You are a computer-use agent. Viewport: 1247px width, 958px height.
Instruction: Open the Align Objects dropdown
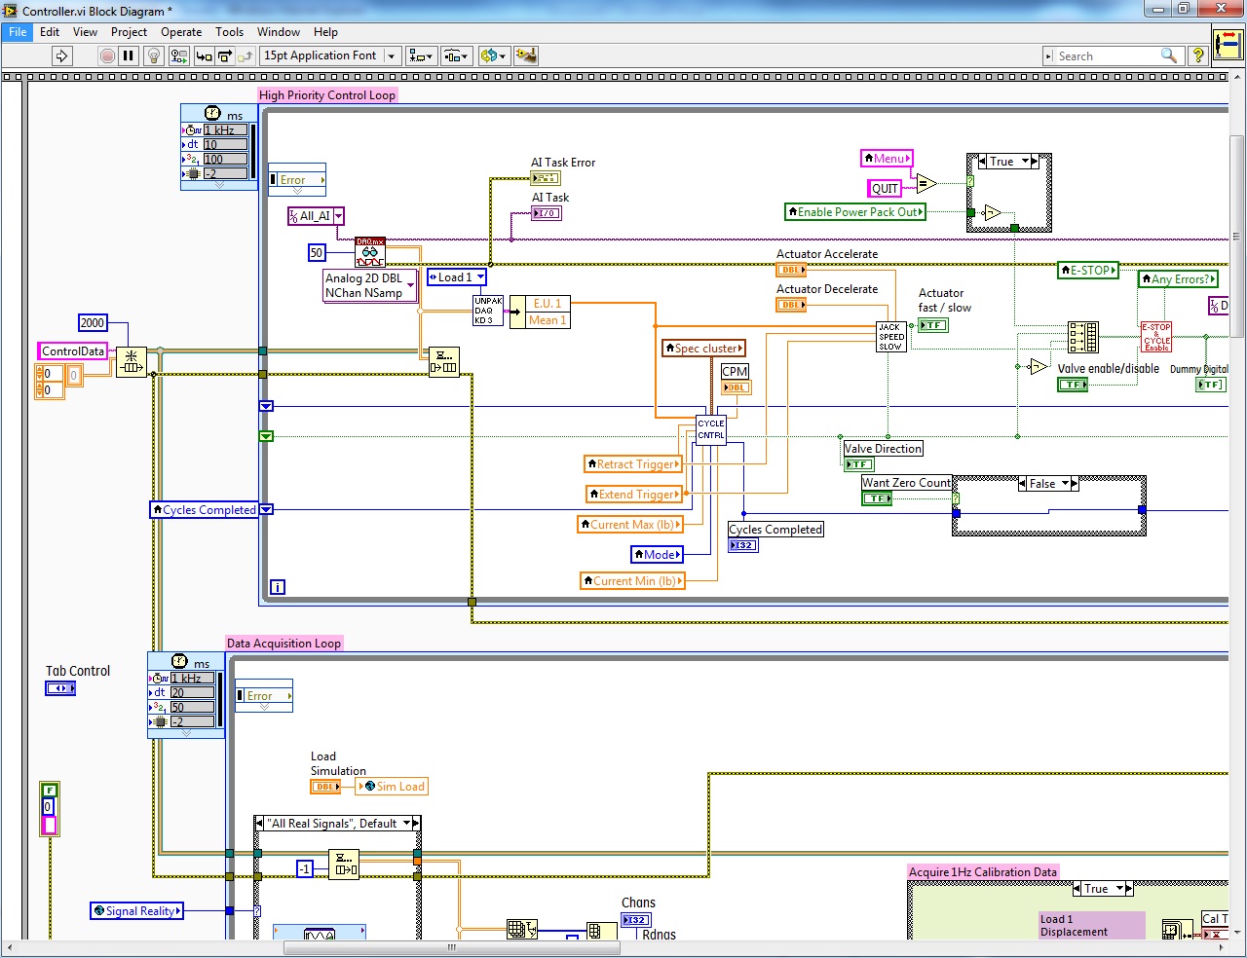coord(422,55)
